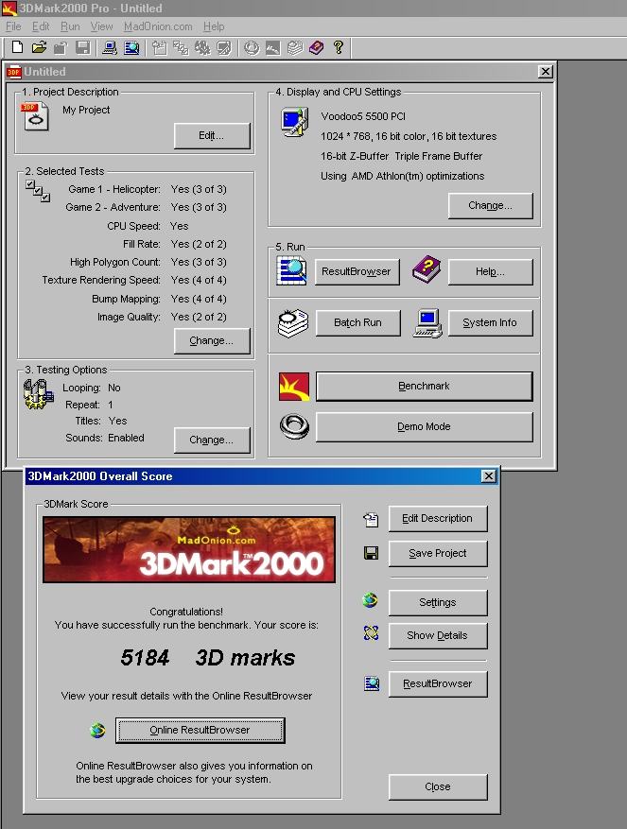The image size is (627, 829).
Task: Click ResultBrowser button in score dialog
Action: point(438,684)
